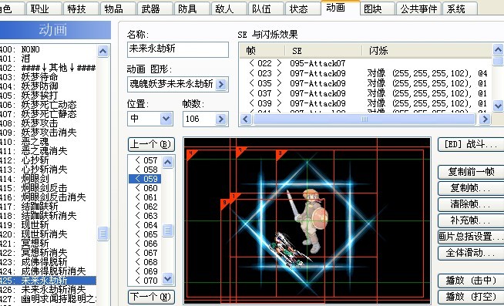
Task: Select animation 419: 现世斩
Action: pos(48,225)
